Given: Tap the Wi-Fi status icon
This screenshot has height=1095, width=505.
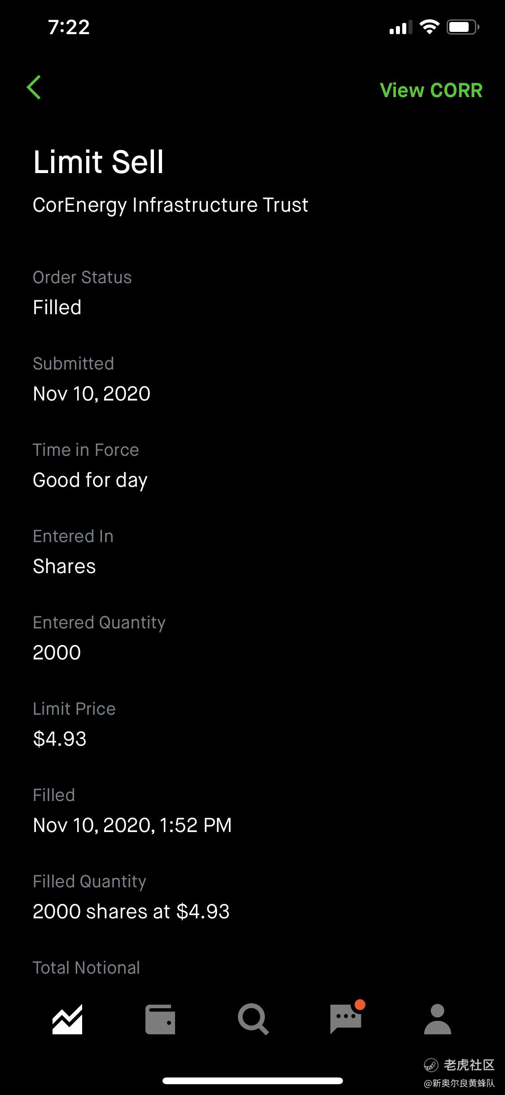Looking at the screenshot, I should click(x=429, y=27).
